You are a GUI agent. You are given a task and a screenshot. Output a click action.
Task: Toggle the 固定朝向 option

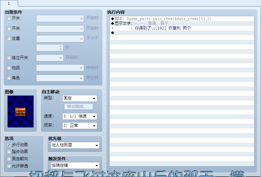click(9, 159)
